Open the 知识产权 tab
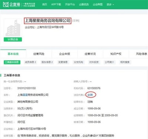This screenshot has width=148, height=139. pos(116,54)
